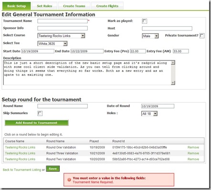Click the description scrollbar down arrow

pos(173,83)
